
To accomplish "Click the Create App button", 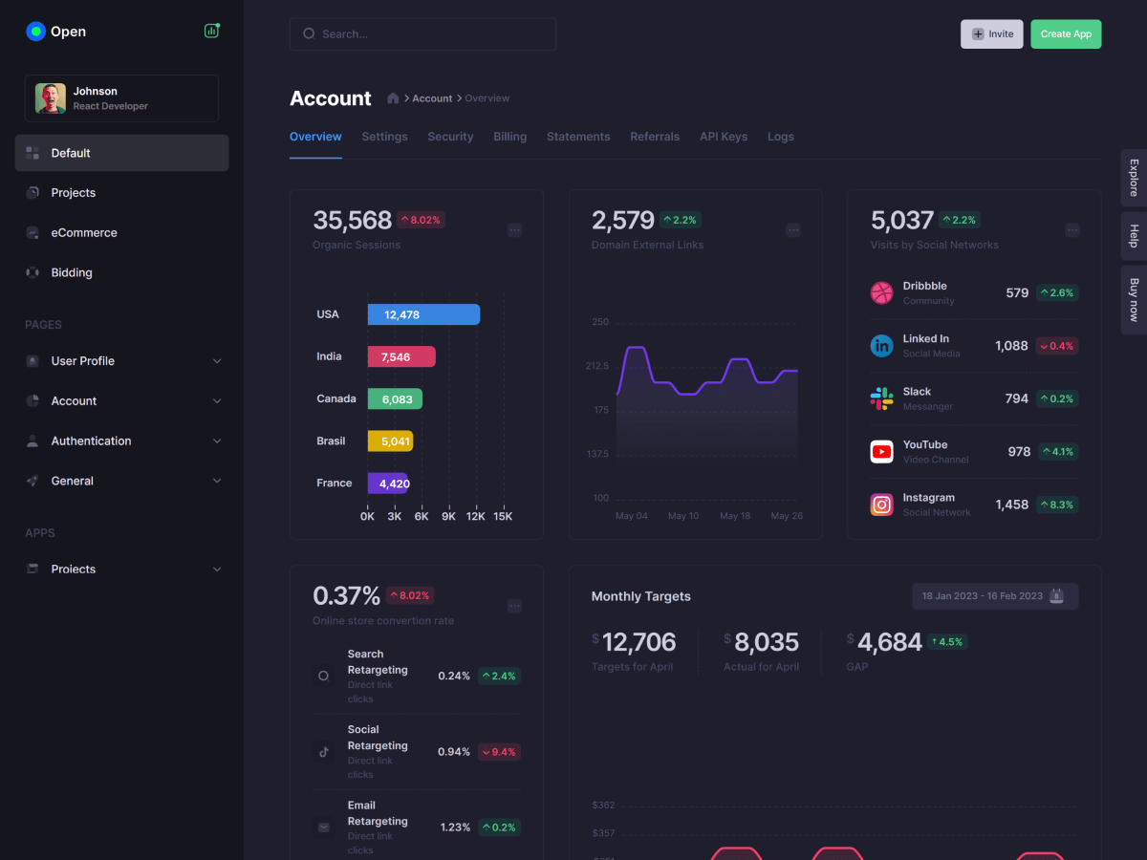I will click(x=1066, y=34).
